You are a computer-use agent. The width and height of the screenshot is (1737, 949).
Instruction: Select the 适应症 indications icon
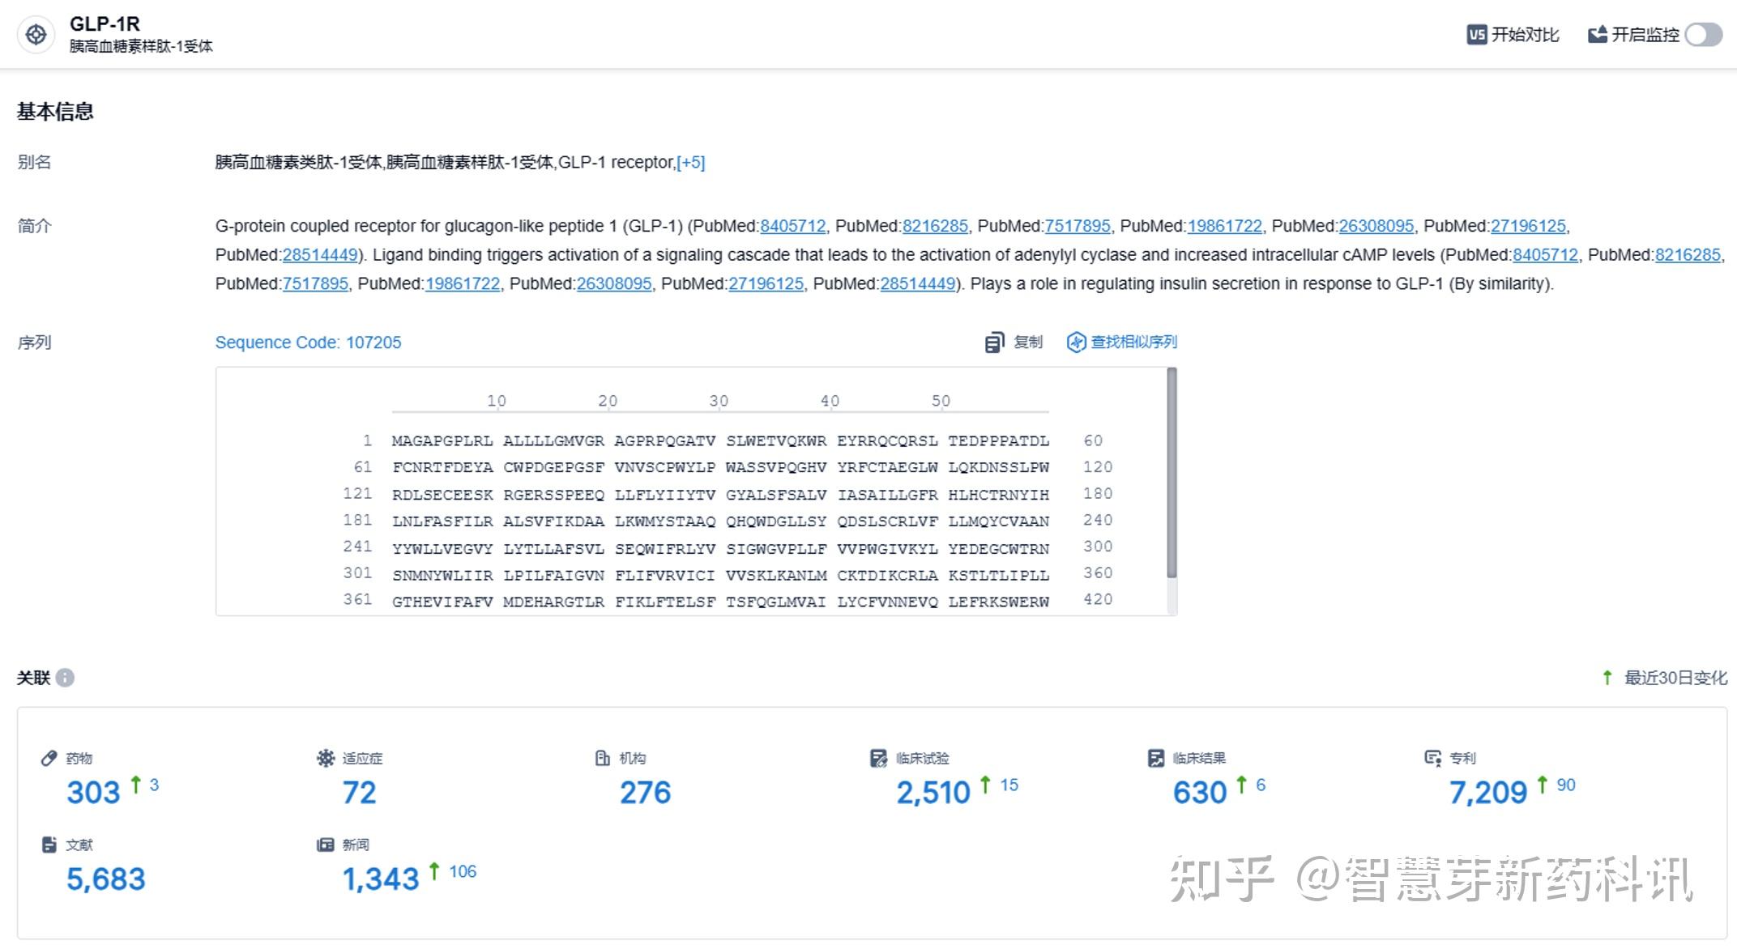click(x=326, y=758)
